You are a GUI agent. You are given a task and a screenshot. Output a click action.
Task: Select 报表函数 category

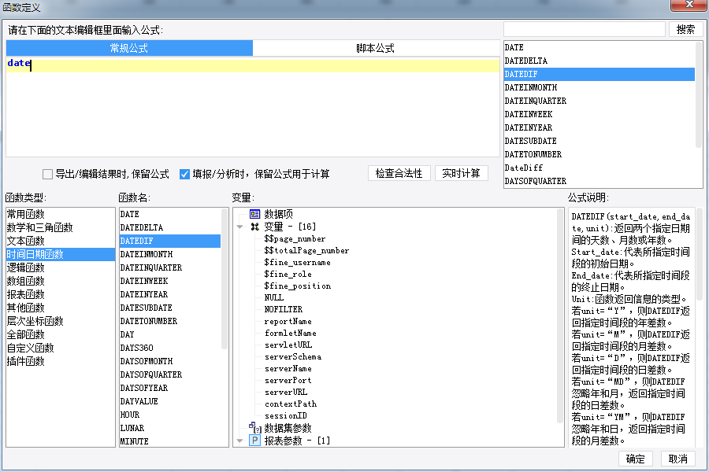[61, 294]
